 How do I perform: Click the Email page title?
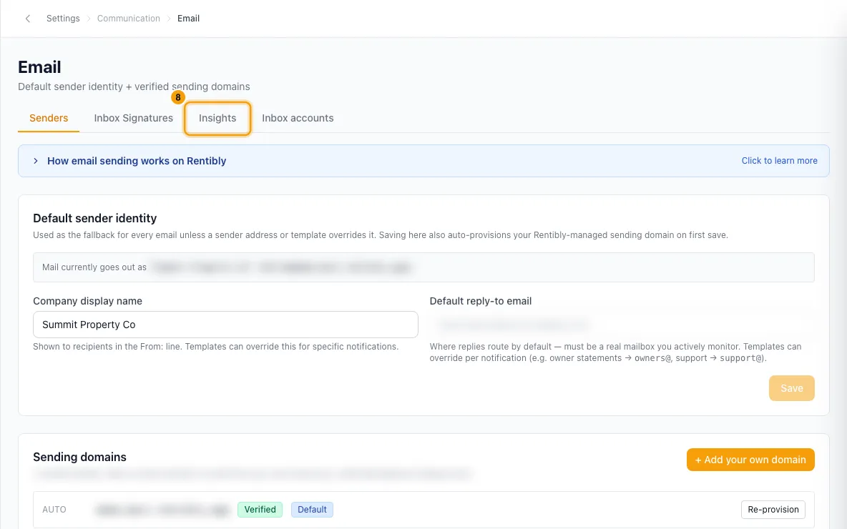click(x=39, y=67)
